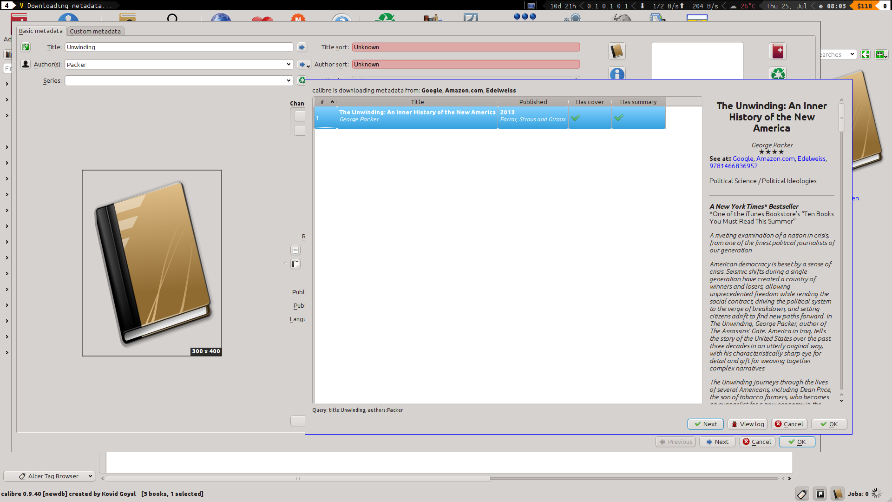The image size is (892, 502).
Task: Open the Author(s) dropdown arrow
Action: [289, 65]
